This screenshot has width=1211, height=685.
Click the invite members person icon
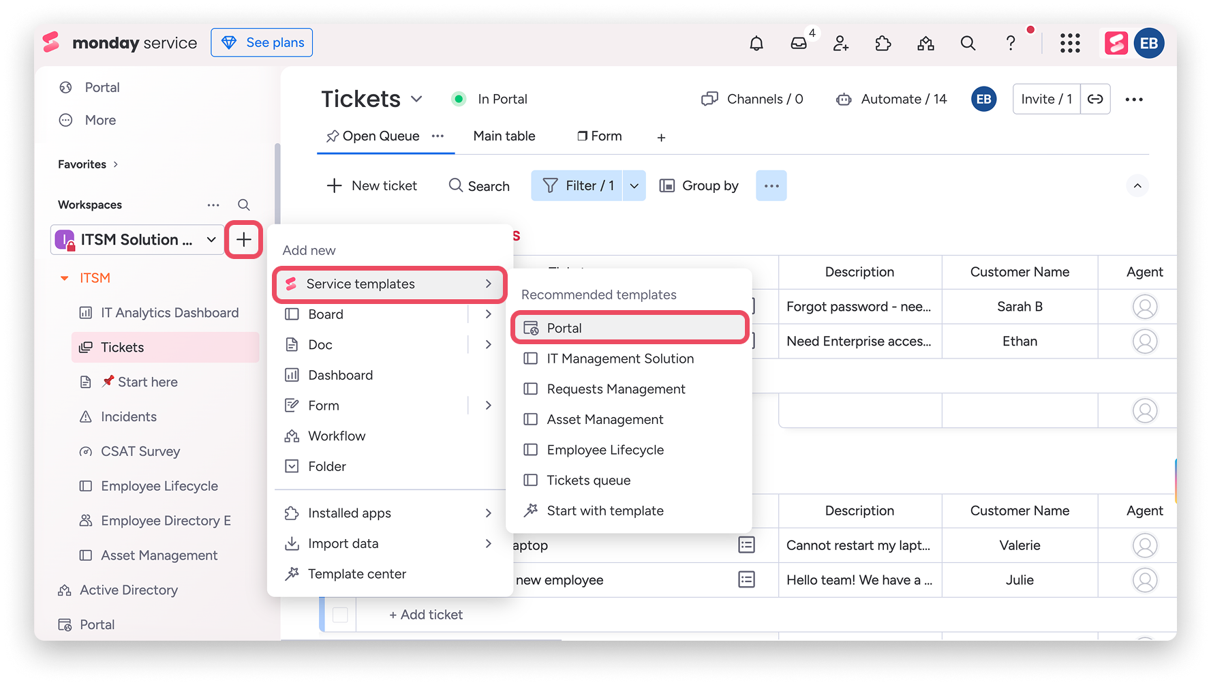tap(841, 44)
